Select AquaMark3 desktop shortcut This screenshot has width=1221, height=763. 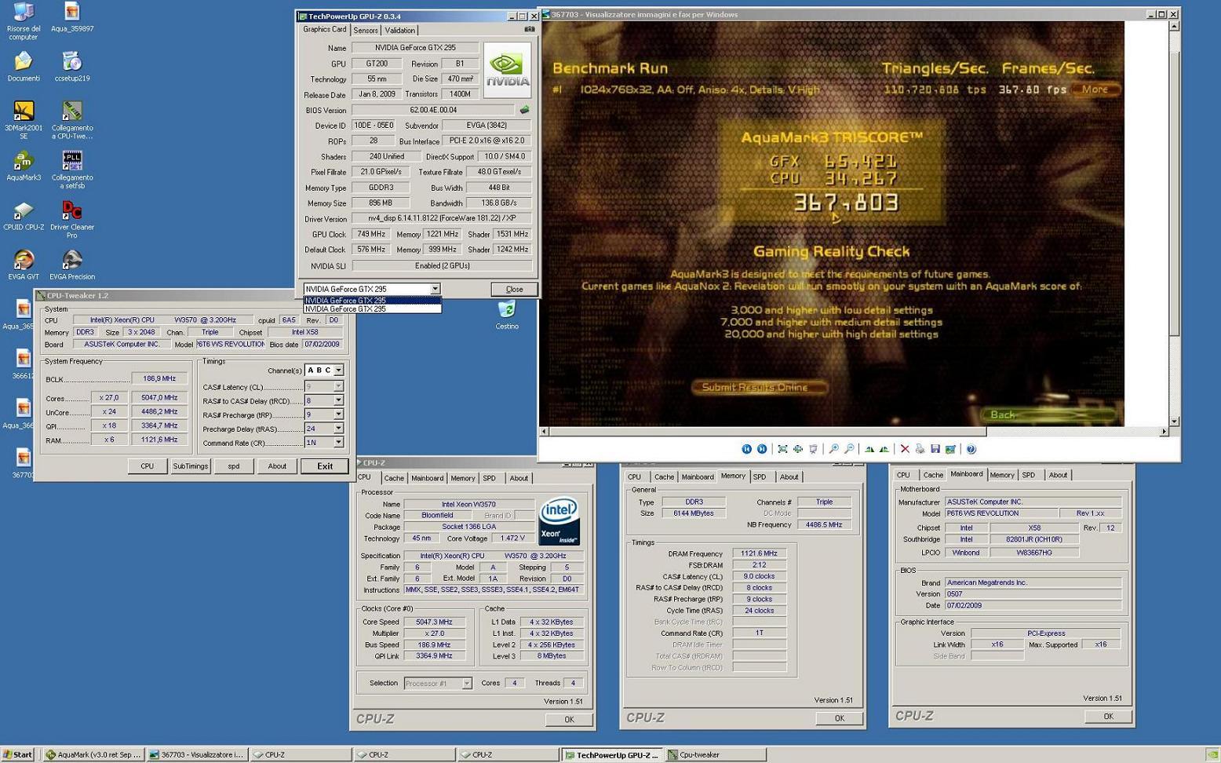click(x=24, y=166)
